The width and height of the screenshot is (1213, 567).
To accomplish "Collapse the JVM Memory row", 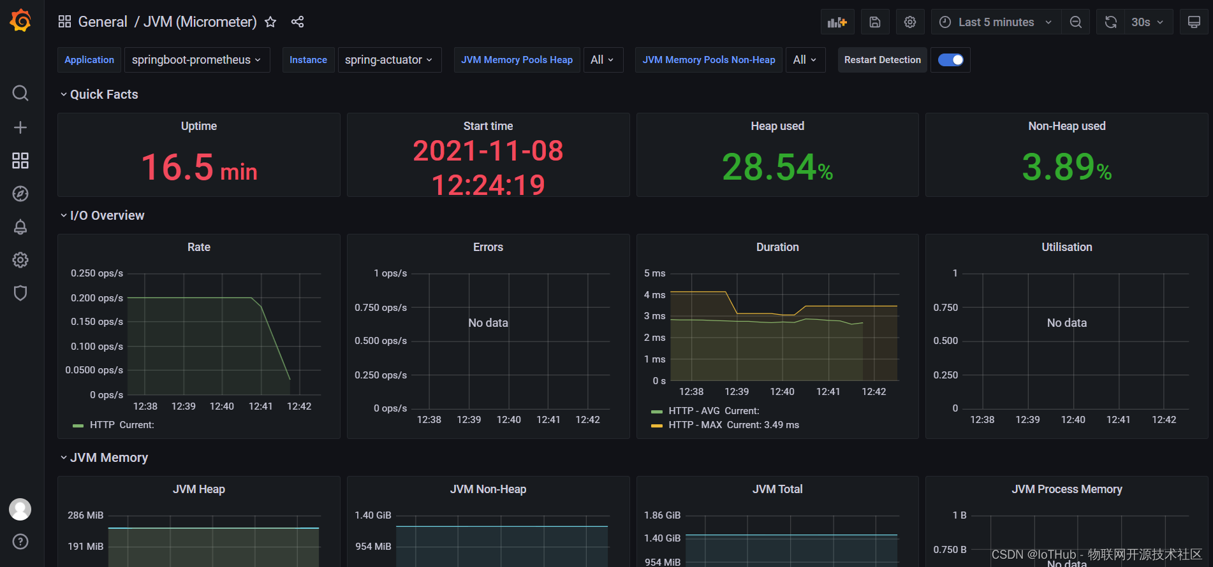I will pos(104,457).
